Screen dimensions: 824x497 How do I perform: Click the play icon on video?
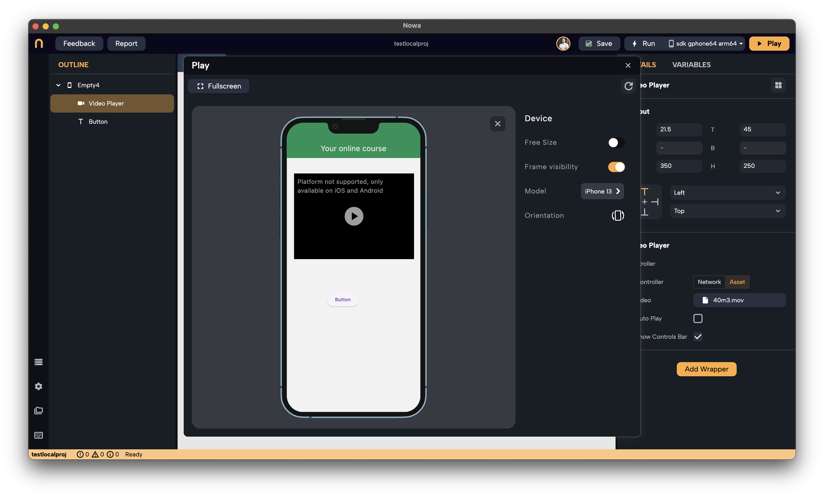coord(354,216)
